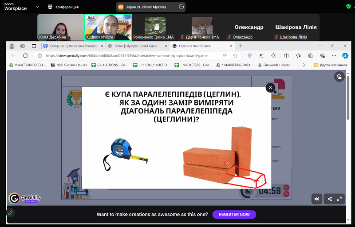Open browser essentials heart icon

pos(322,55)
